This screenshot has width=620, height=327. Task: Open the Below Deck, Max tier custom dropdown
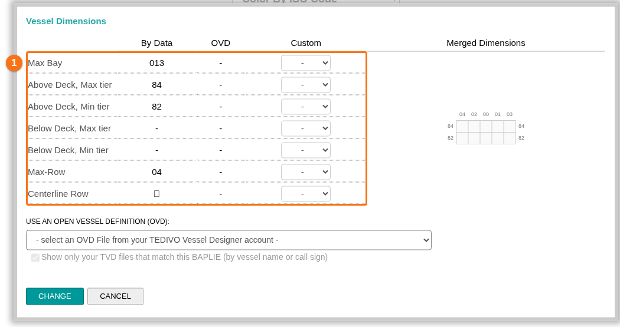(x=306, y=128)
